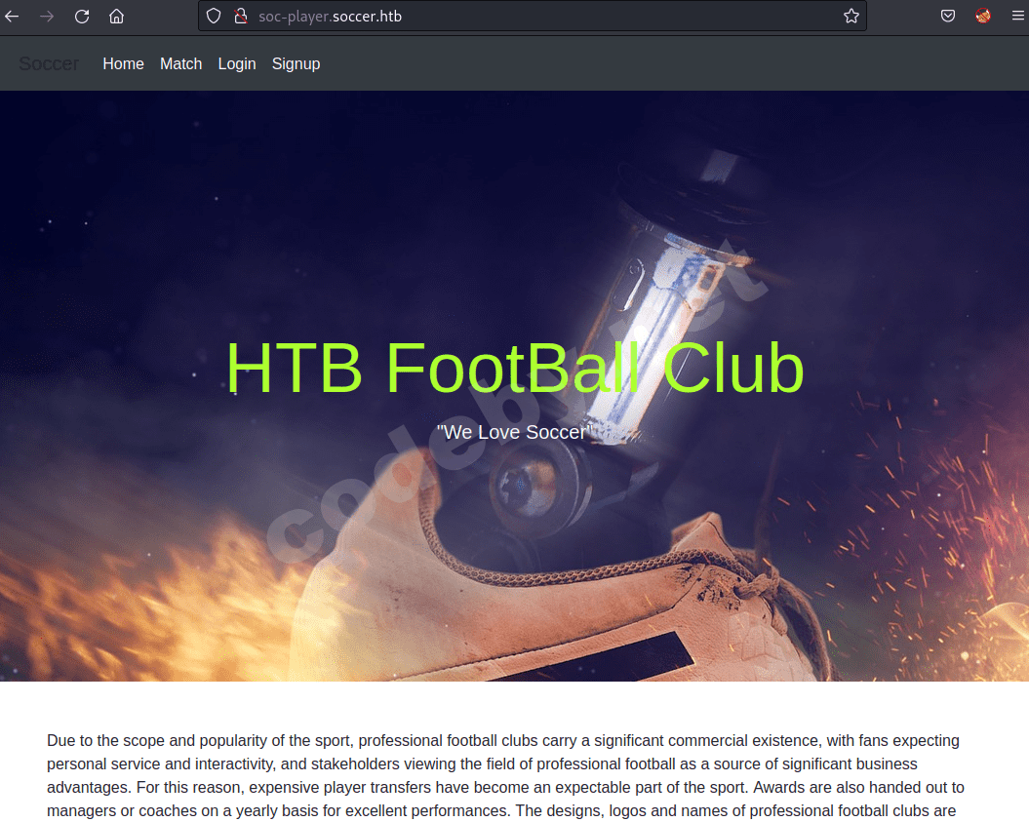Click the HTB FootBall Club heading
The image size is (1029, 822).
[515, 368]
